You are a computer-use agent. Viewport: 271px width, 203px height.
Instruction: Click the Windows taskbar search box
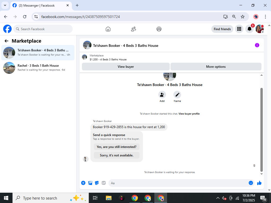[x=50, y=198]
